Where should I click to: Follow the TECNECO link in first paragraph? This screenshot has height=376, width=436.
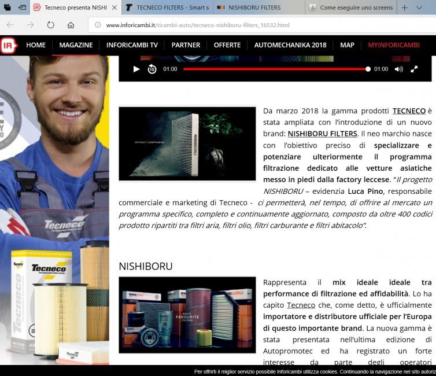tap(409, 111)
